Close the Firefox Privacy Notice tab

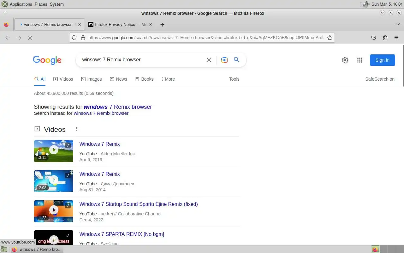click(150, 24)
